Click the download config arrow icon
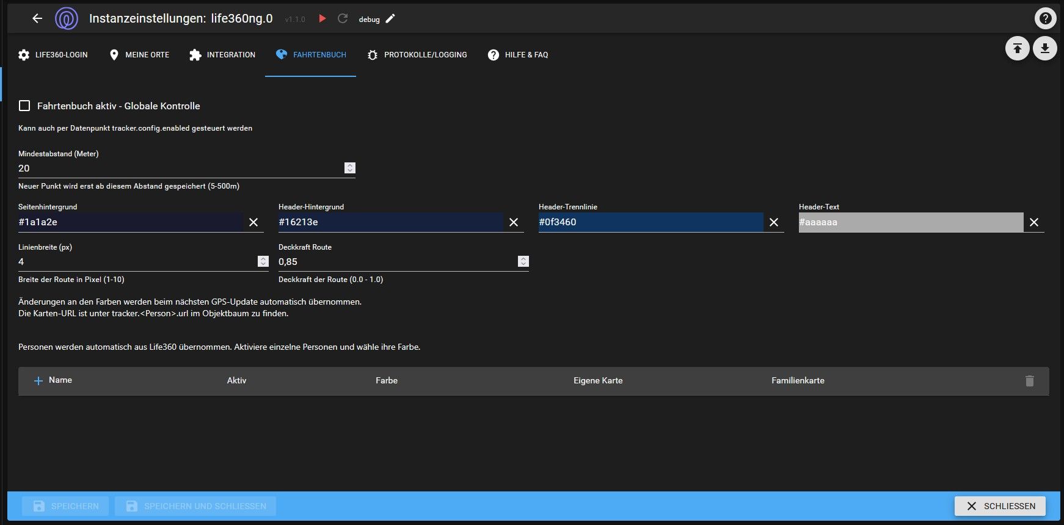Image resolution: width=1064 pixels, height=525 pixels. point(1045,48)
